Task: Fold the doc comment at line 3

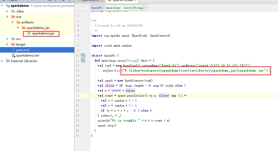Action: click(x=90, y=21)
